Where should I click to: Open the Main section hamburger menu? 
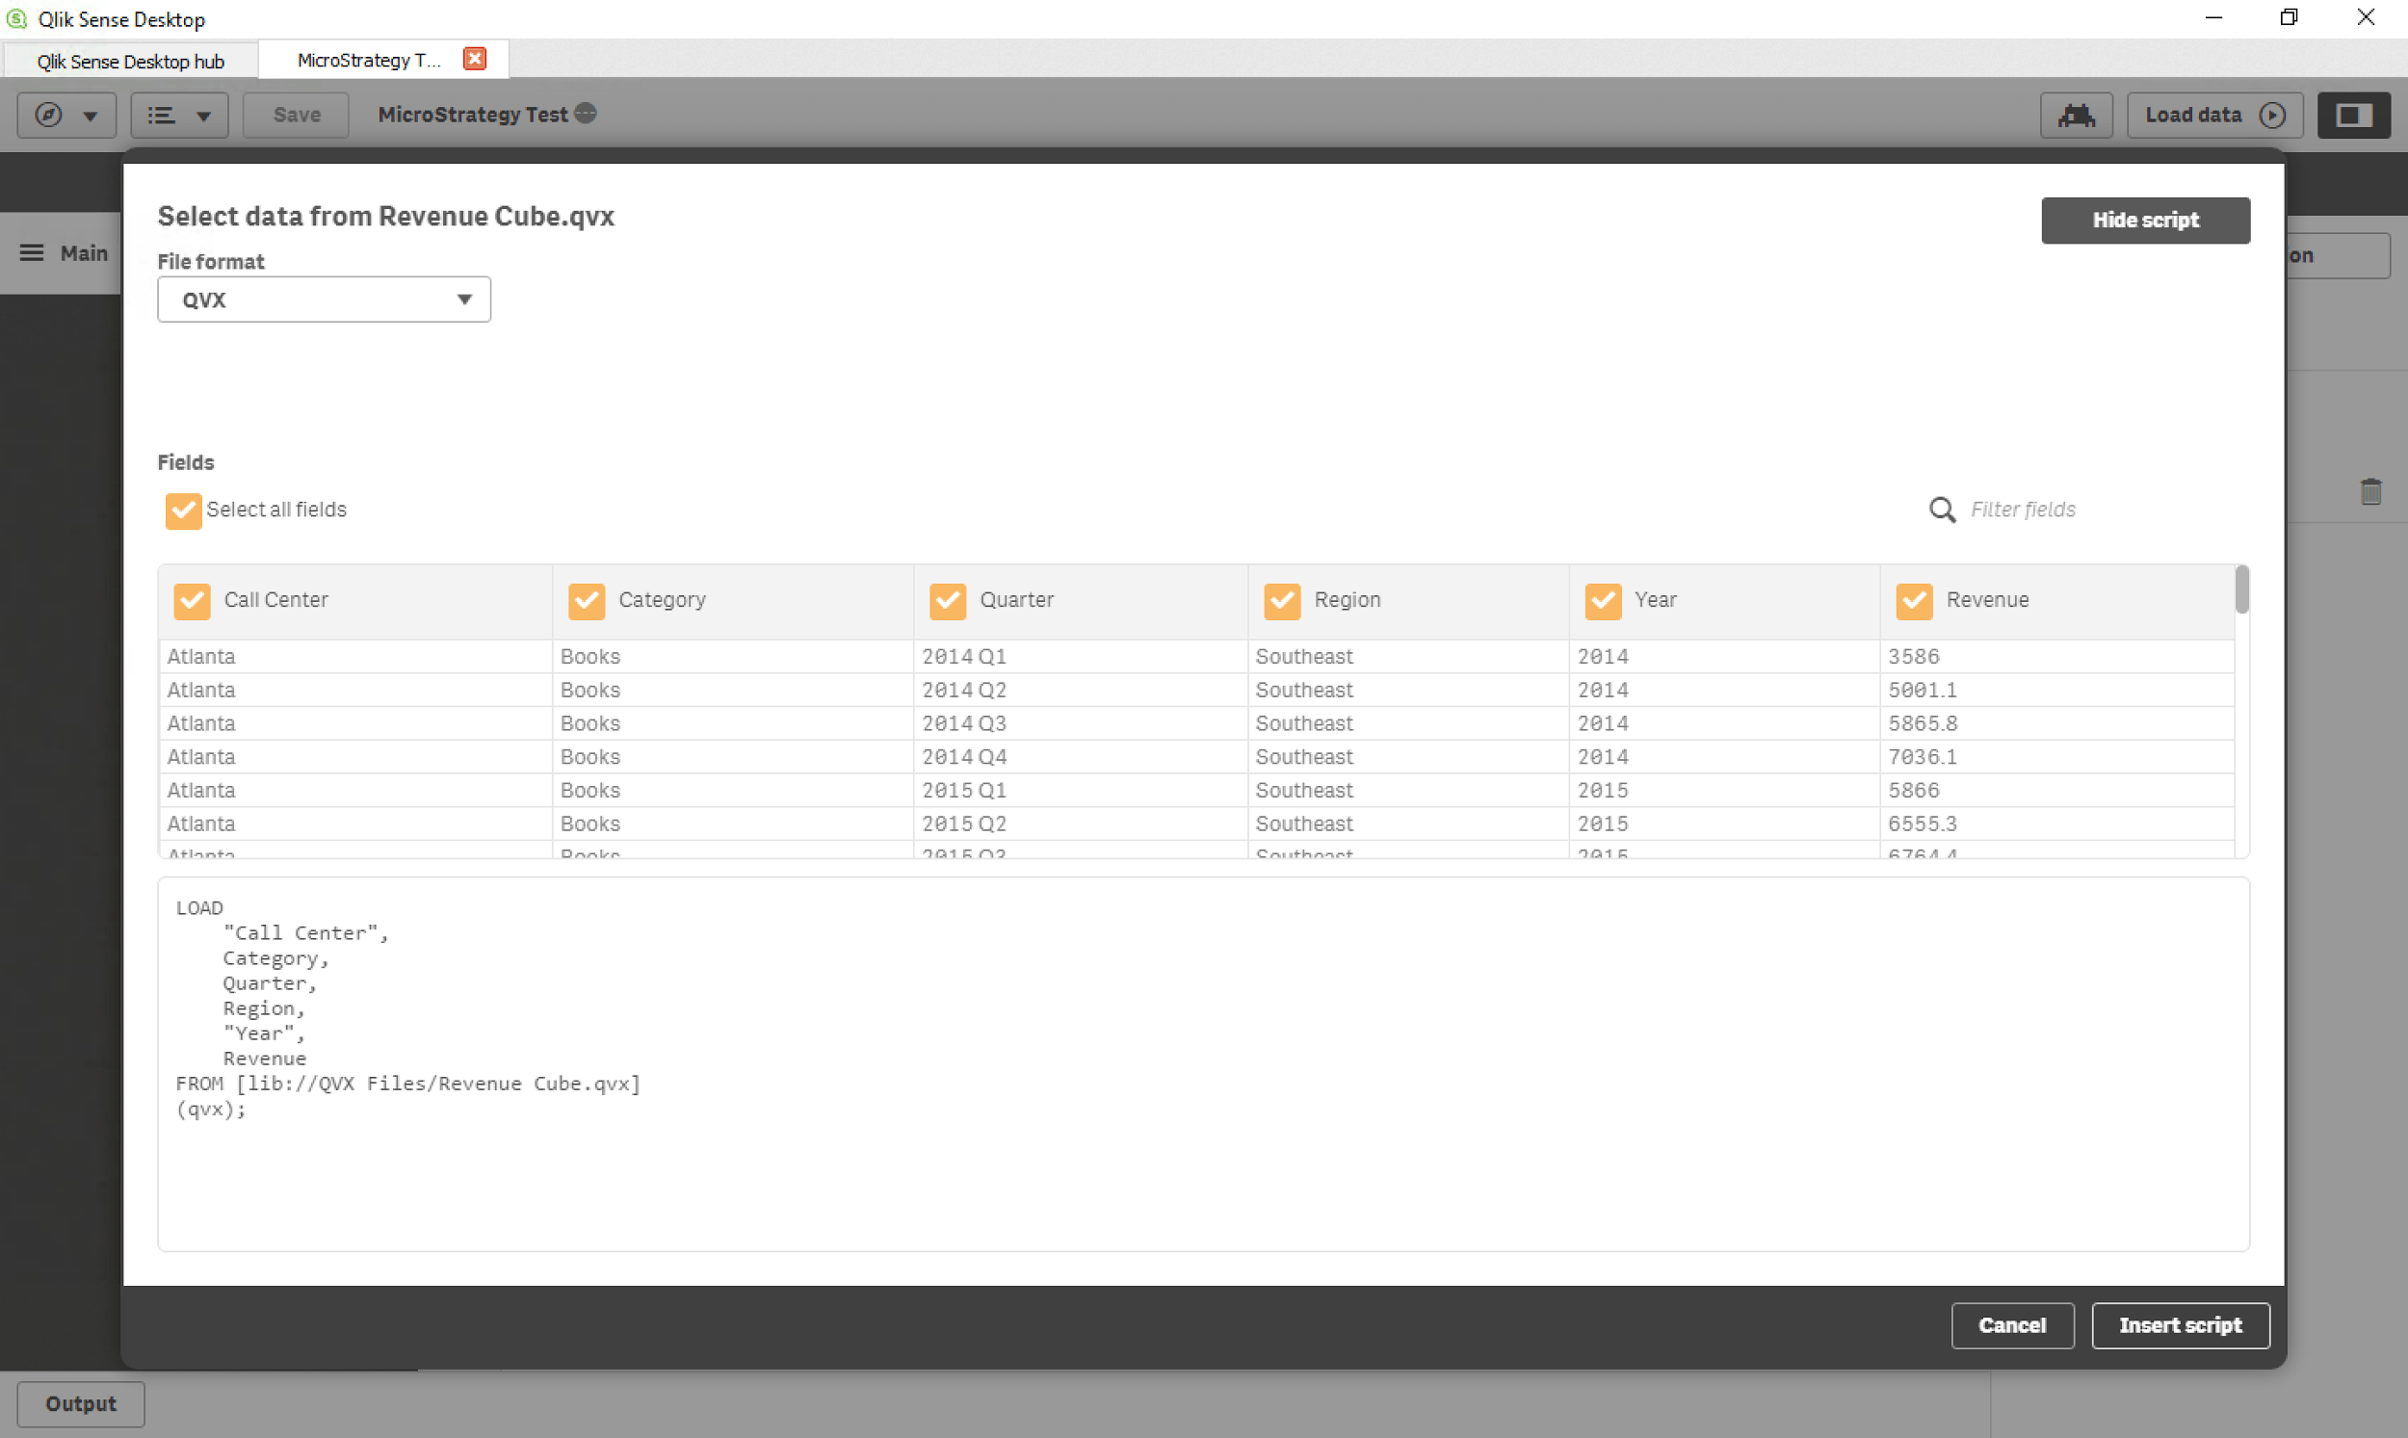click(x=32, y=253)
